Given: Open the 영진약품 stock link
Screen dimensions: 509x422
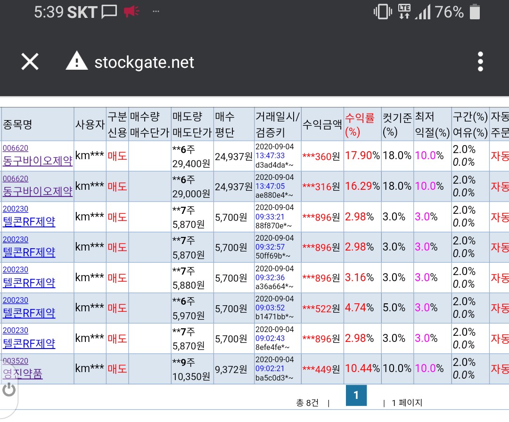Looking at the screenshot, I should (23, 374).
